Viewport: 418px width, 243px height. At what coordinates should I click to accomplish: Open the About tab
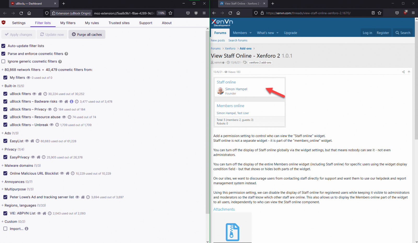pos(167,23)
